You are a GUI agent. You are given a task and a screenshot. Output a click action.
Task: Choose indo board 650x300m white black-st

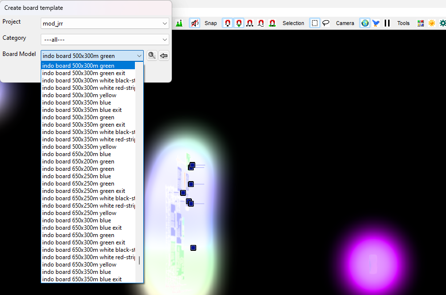pos(88,250)
